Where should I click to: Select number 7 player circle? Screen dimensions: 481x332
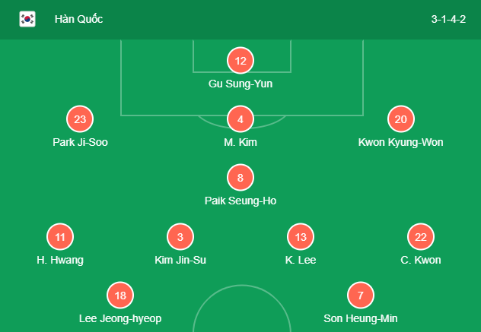pyautogui.click(x=361, y=296)
